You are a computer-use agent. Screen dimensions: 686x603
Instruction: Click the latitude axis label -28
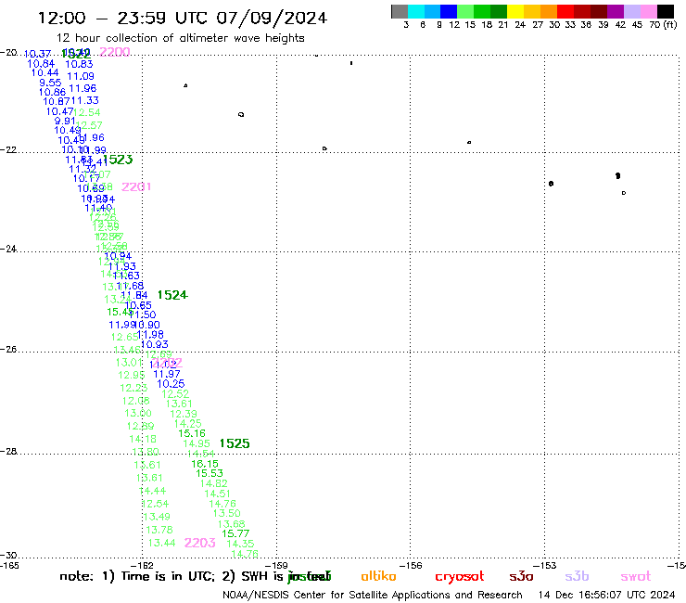(8, 451)
